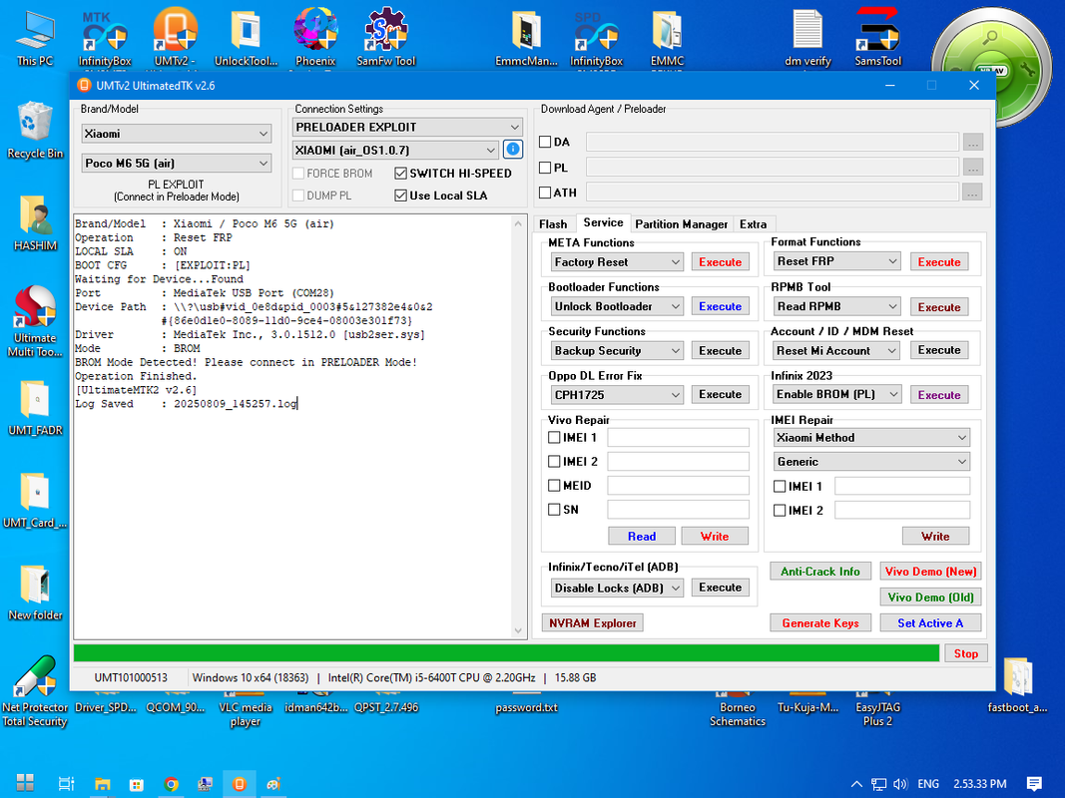Expand XIAOMI (air_OS1.0.7) dropdown

coord(396,150)
